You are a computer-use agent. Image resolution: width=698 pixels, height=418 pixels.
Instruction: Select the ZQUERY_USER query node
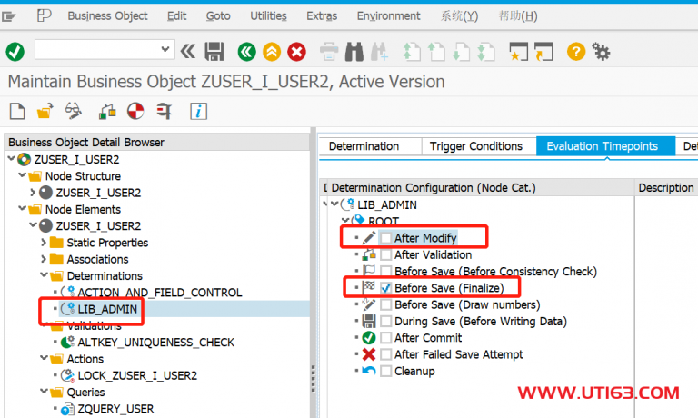click(x=115, y=409)
